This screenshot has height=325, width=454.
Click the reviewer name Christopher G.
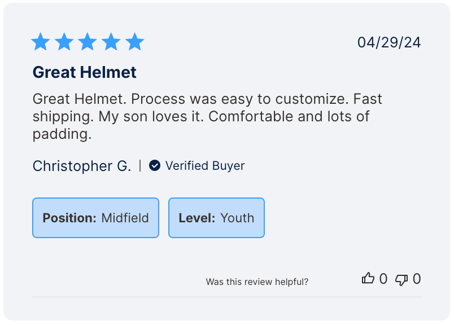pos(82,166)
